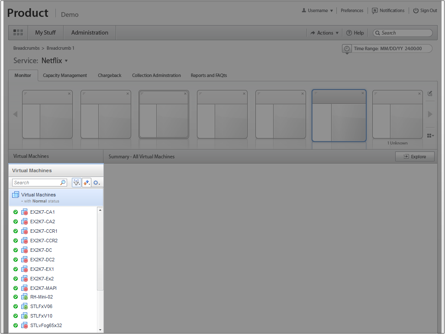The height and width of the screenshot is (334, 445).
Task: Click Sign Out link
Action: 425,10
